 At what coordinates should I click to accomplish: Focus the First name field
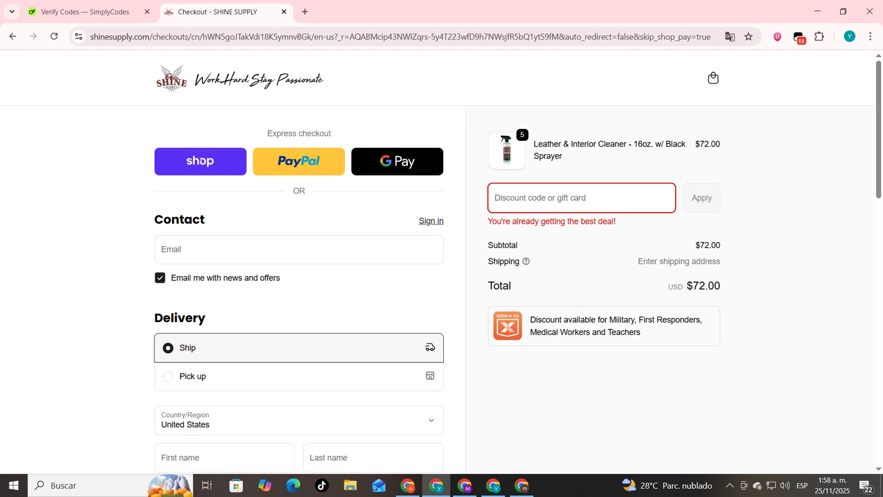(224, 458)
